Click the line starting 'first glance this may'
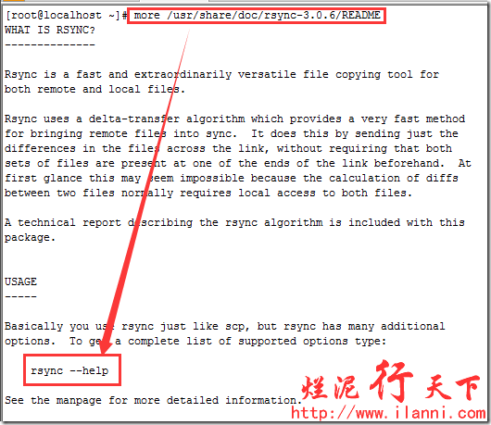Viewport: 491px width, 425px height. pos(232,179)
